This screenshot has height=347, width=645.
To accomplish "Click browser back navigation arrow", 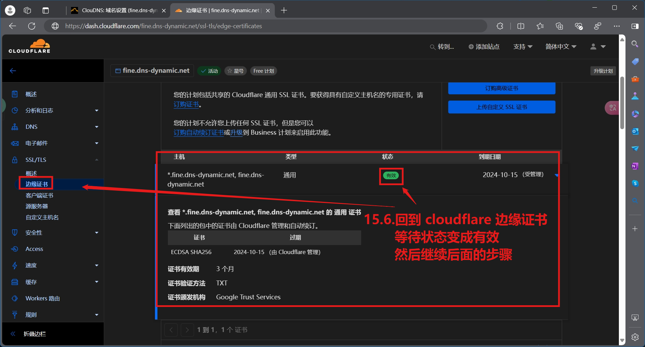I will 13,26.
